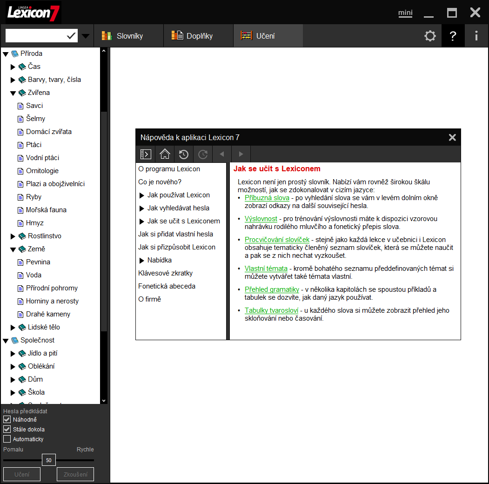The image size is (489, 484).
Task: Collapse the Zvířena tree node
Action: pos(13,93)
